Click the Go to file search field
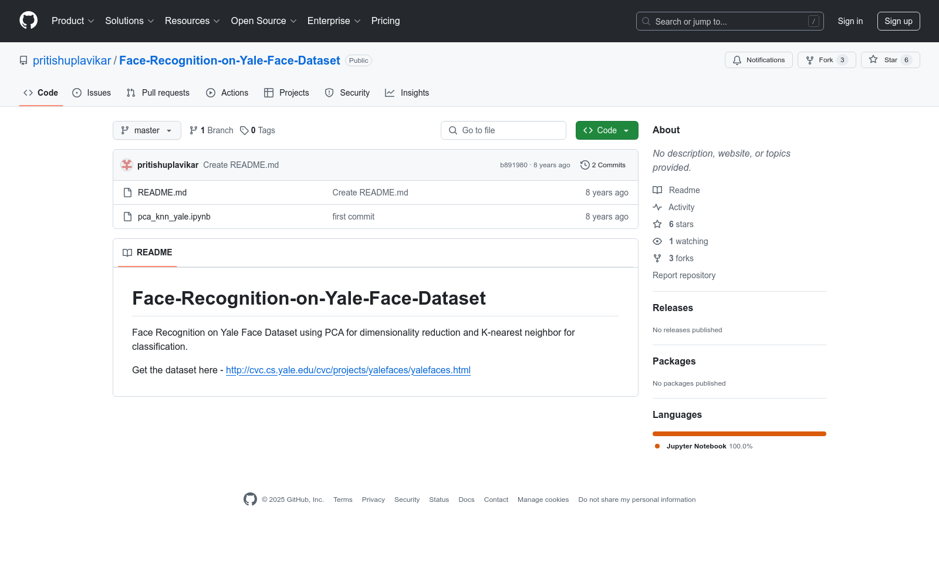The height and width of the screenshot is (587, 939). pos(504,130)
